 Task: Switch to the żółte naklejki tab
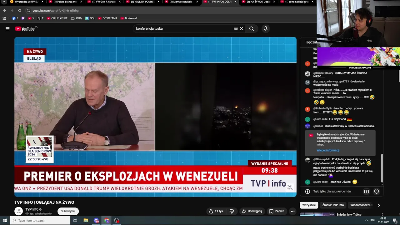click(x=297, y=2)
